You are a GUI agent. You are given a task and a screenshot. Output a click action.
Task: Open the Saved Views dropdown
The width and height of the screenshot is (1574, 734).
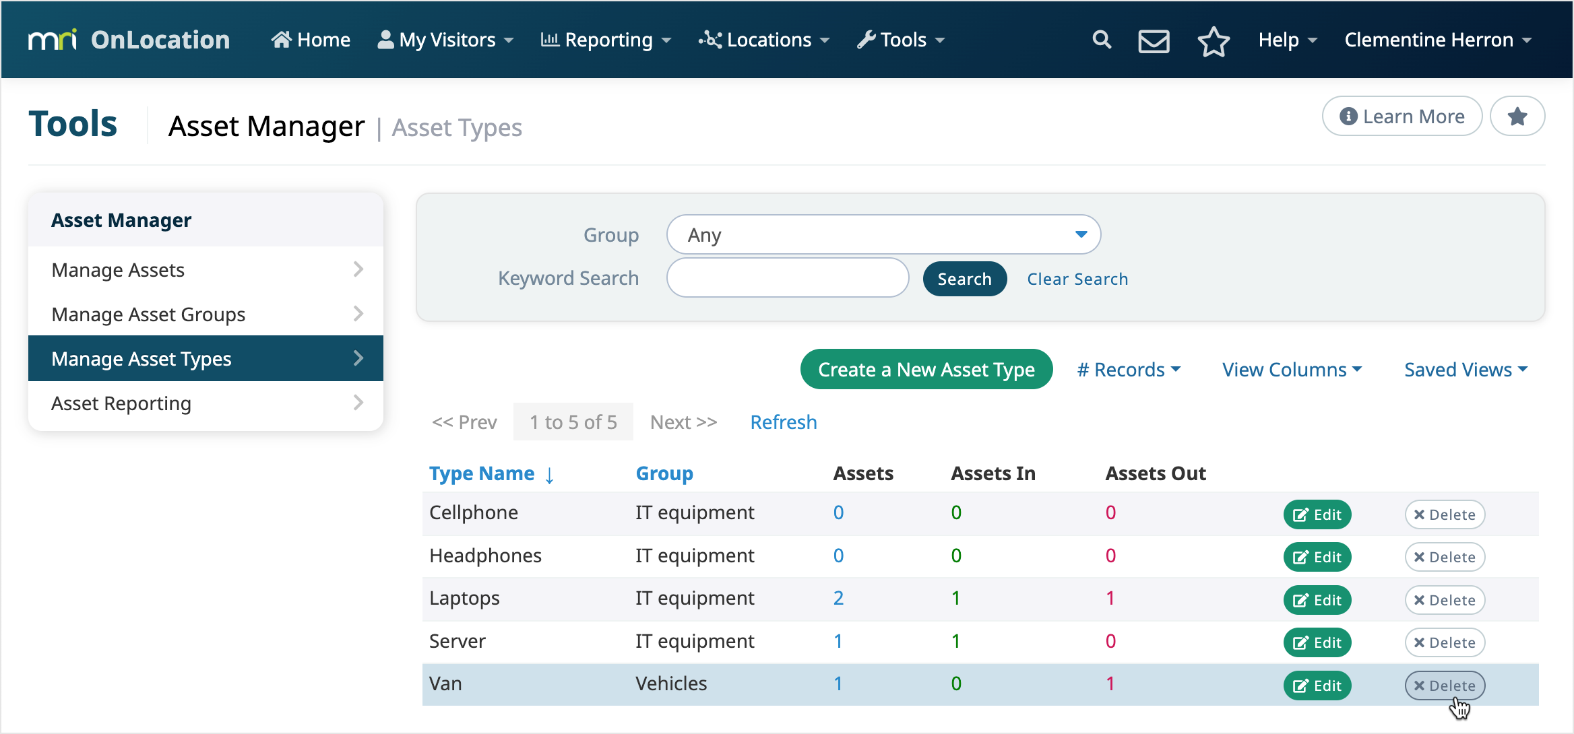click(x=1465, y=369)
